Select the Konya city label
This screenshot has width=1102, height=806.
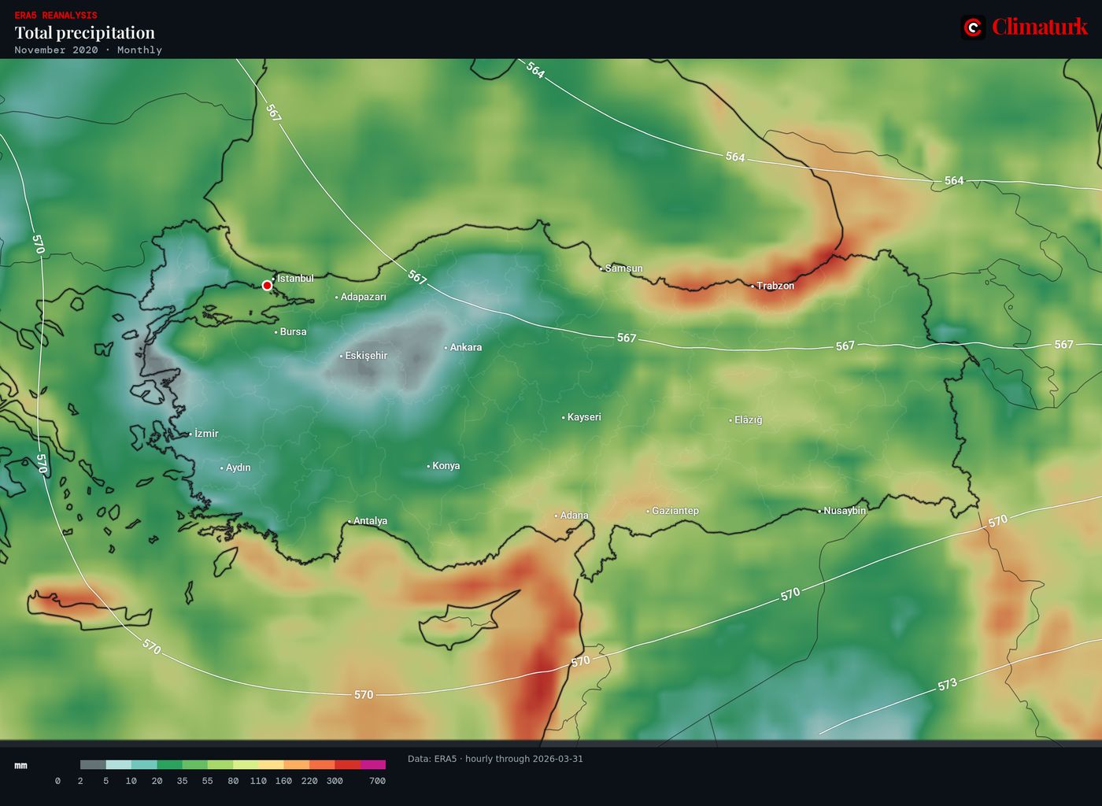tap(446, 466)
